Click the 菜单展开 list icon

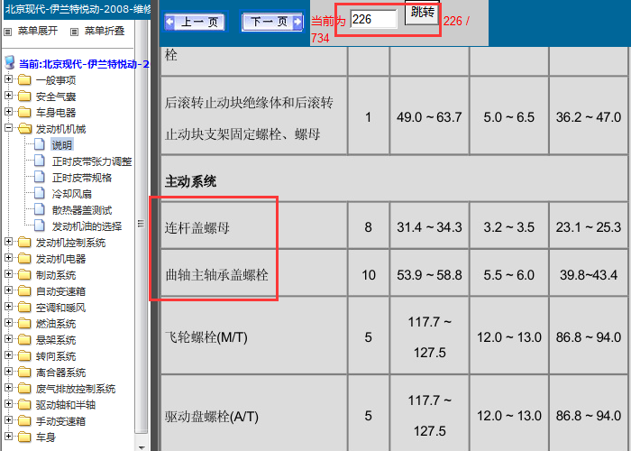7,32
